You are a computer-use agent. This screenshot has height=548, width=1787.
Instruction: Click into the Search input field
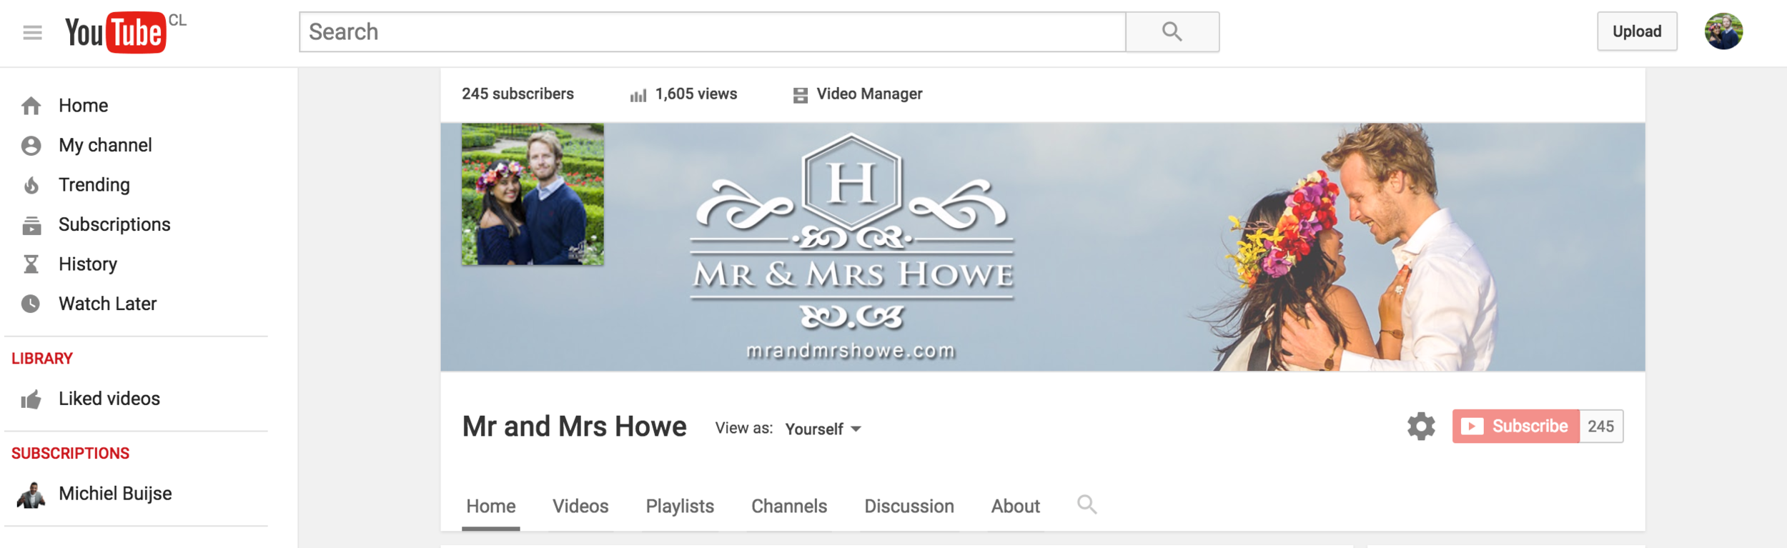point(713,31)
